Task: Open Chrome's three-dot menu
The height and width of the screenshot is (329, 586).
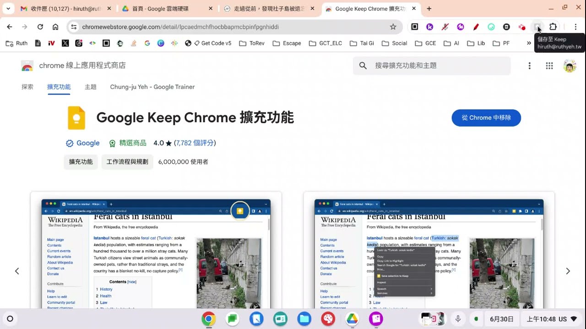Action: (576, 27)
